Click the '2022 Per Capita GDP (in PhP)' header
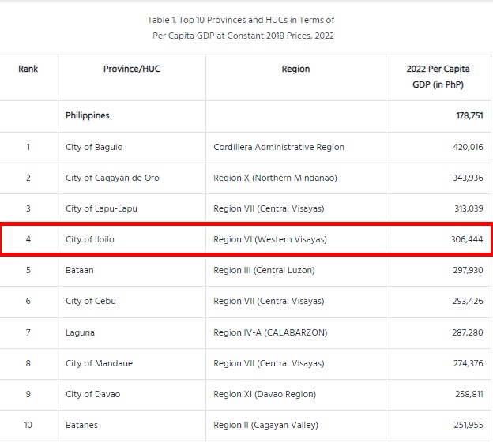The image size is (493, 443). coord(438,77)
